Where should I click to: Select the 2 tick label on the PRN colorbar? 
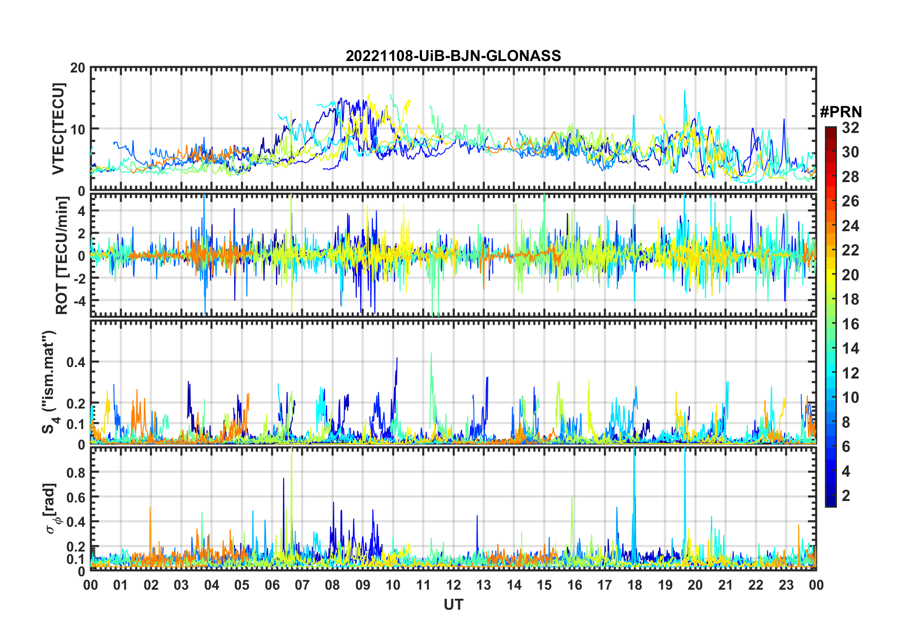click(846, 496)
